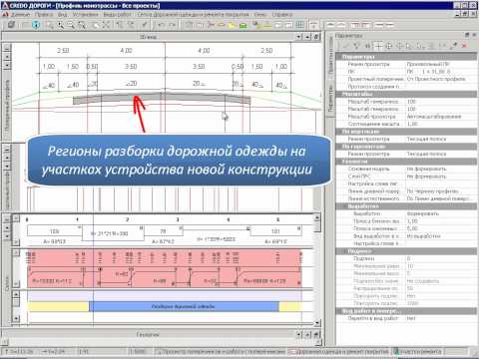Click the Полоса смежных value 5,00
479x359 pixels.
(x=412, y=228)
